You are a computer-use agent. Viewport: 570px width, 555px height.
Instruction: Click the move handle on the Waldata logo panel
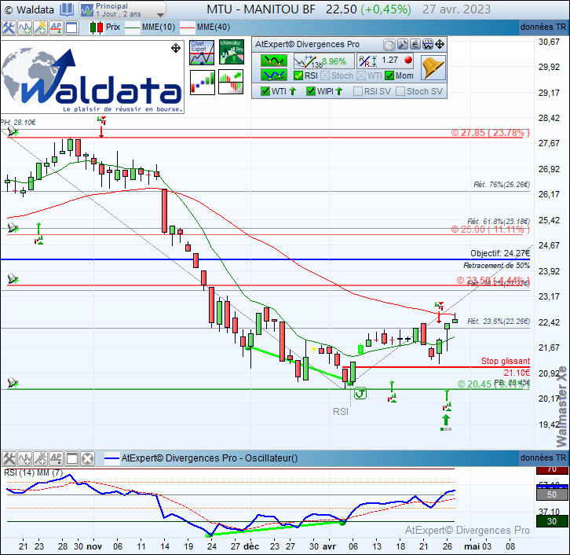(176, 48)
